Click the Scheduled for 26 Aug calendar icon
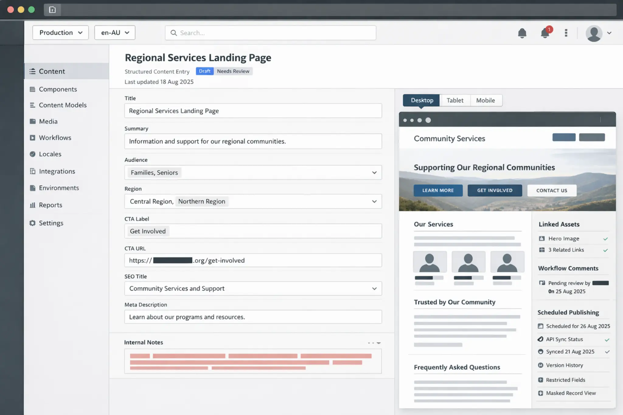The width and height of the screenshot is (623, 415). click(541, 326)
